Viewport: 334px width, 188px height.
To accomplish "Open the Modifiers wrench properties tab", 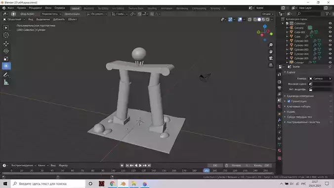I will click(280, 120).
